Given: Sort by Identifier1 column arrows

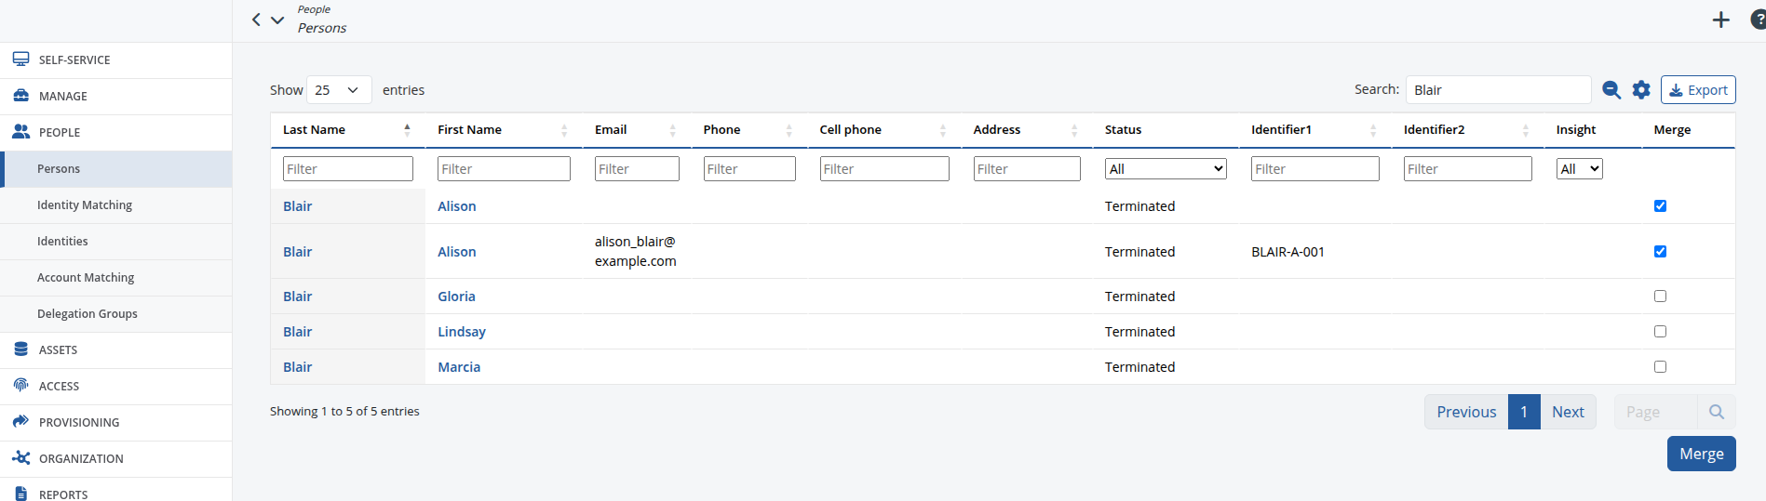Looking at the screenshot, I should [x=1373, y=130].
